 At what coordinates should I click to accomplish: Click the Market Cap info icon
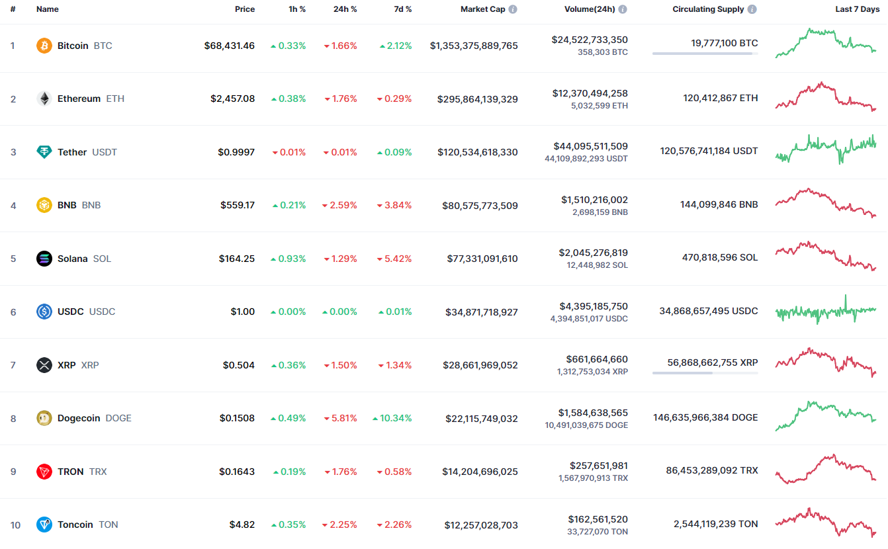(513, 9)
